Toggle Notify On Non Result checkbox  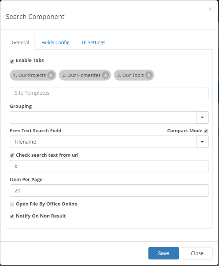tap(12, 216)
